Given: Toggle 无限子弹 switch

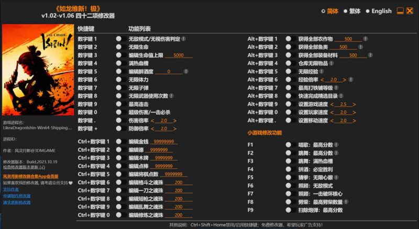Looking at the screenshot, I should tap(121, 88).
